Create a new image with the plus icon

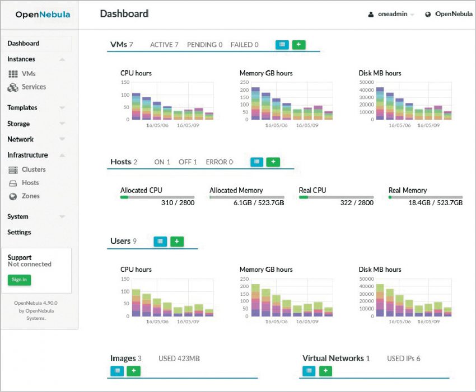[x=133, y=371]
